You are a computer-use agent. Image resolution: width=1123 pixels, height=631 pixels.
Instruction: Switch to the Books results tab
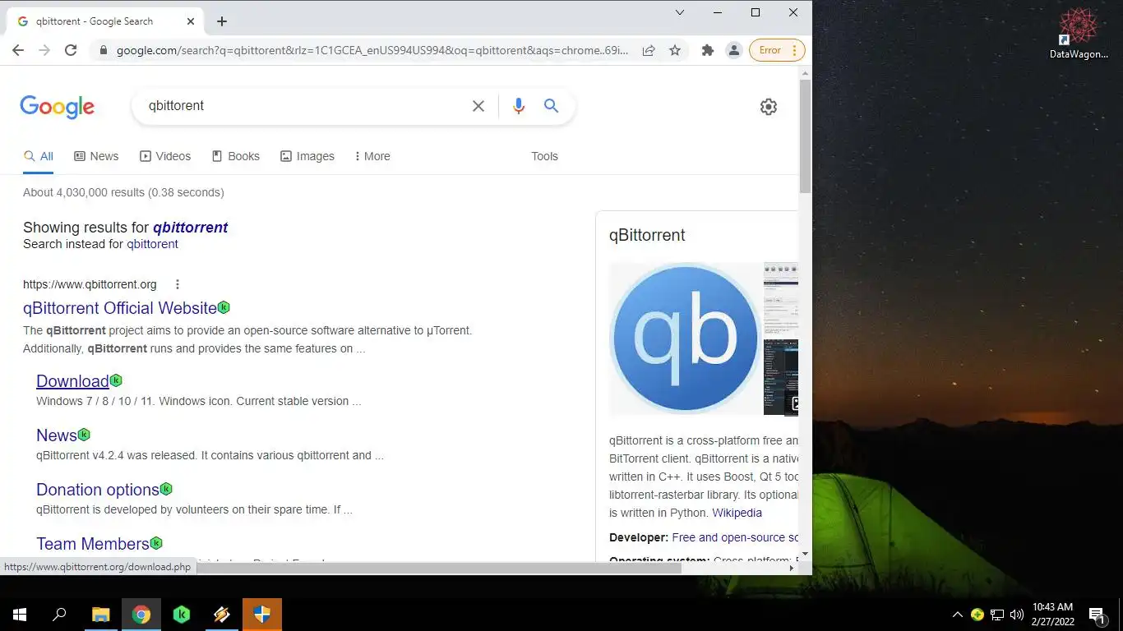click(236, 156)
